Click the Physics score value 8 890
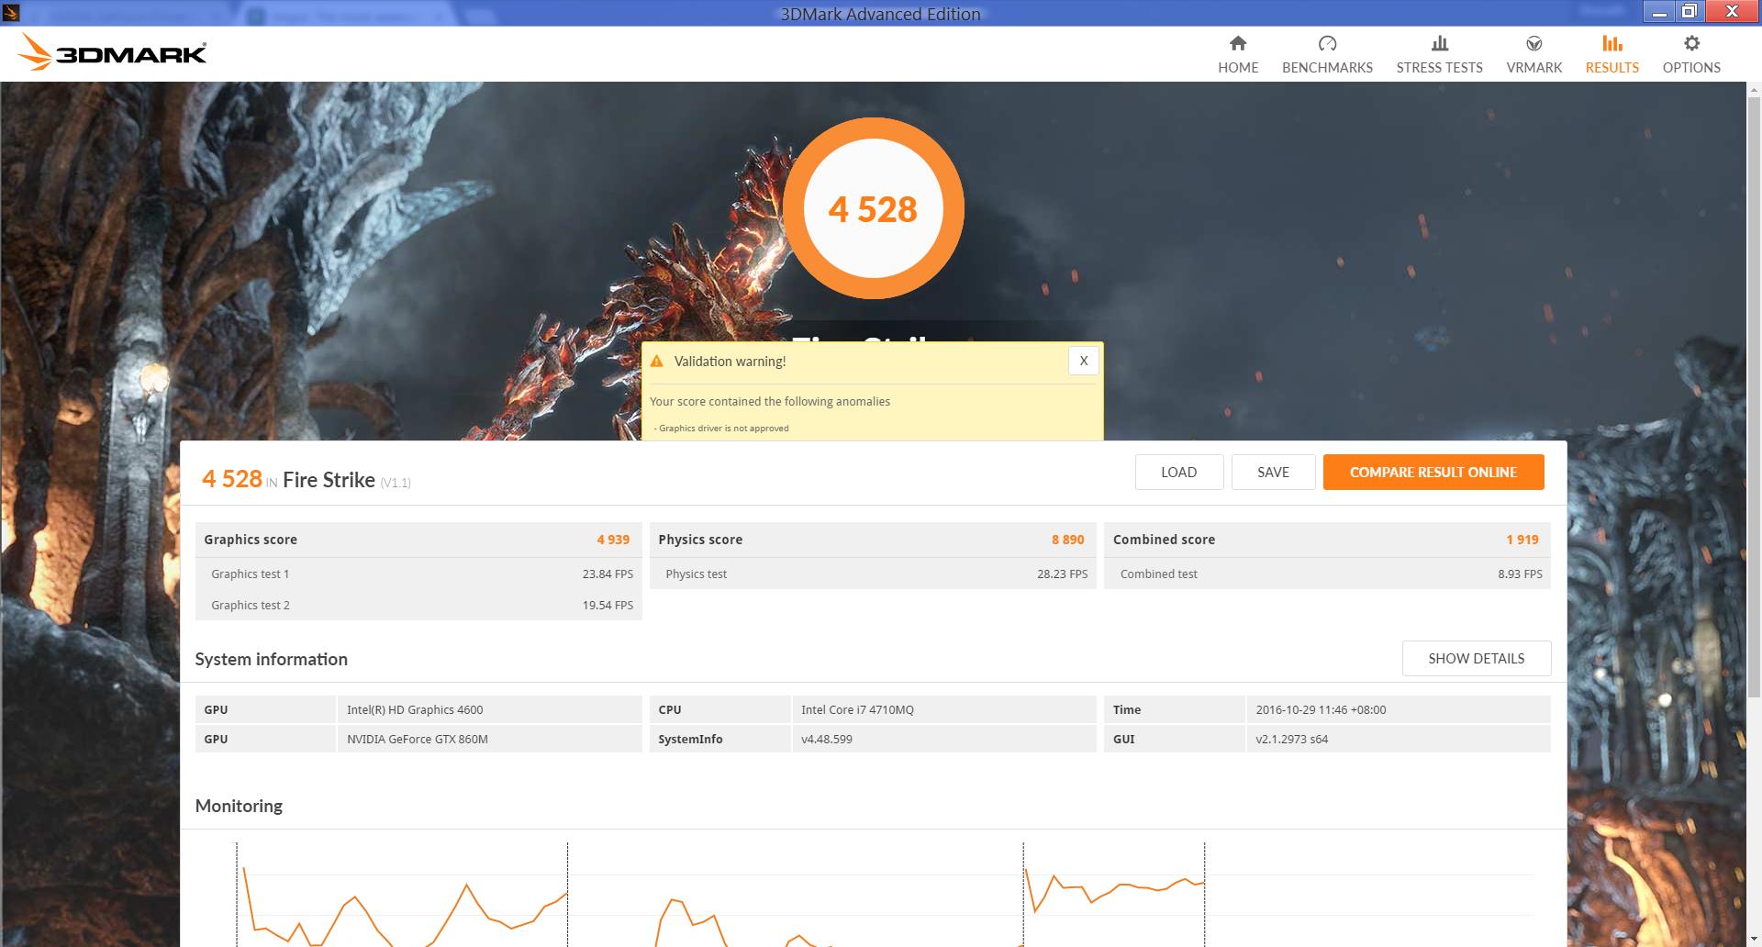The image size is (1762, 947). (x=1067, y=540)
